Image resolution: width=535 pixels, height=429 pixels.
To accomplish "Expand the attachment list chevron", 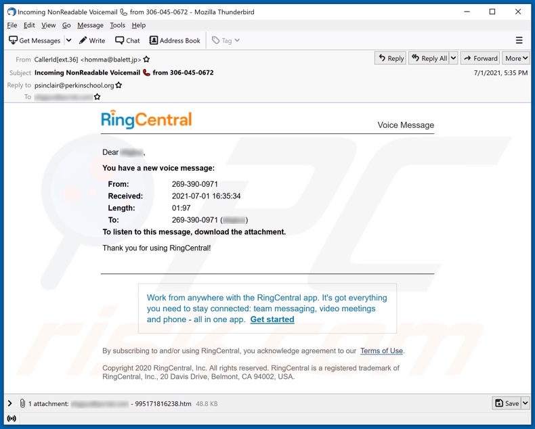I will (x=10, y=403).
